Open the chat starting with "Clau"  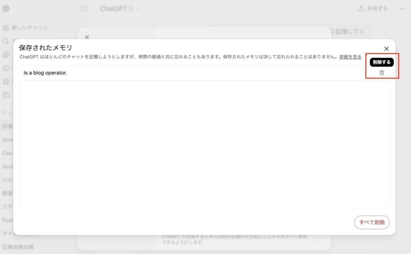(6, 153)
